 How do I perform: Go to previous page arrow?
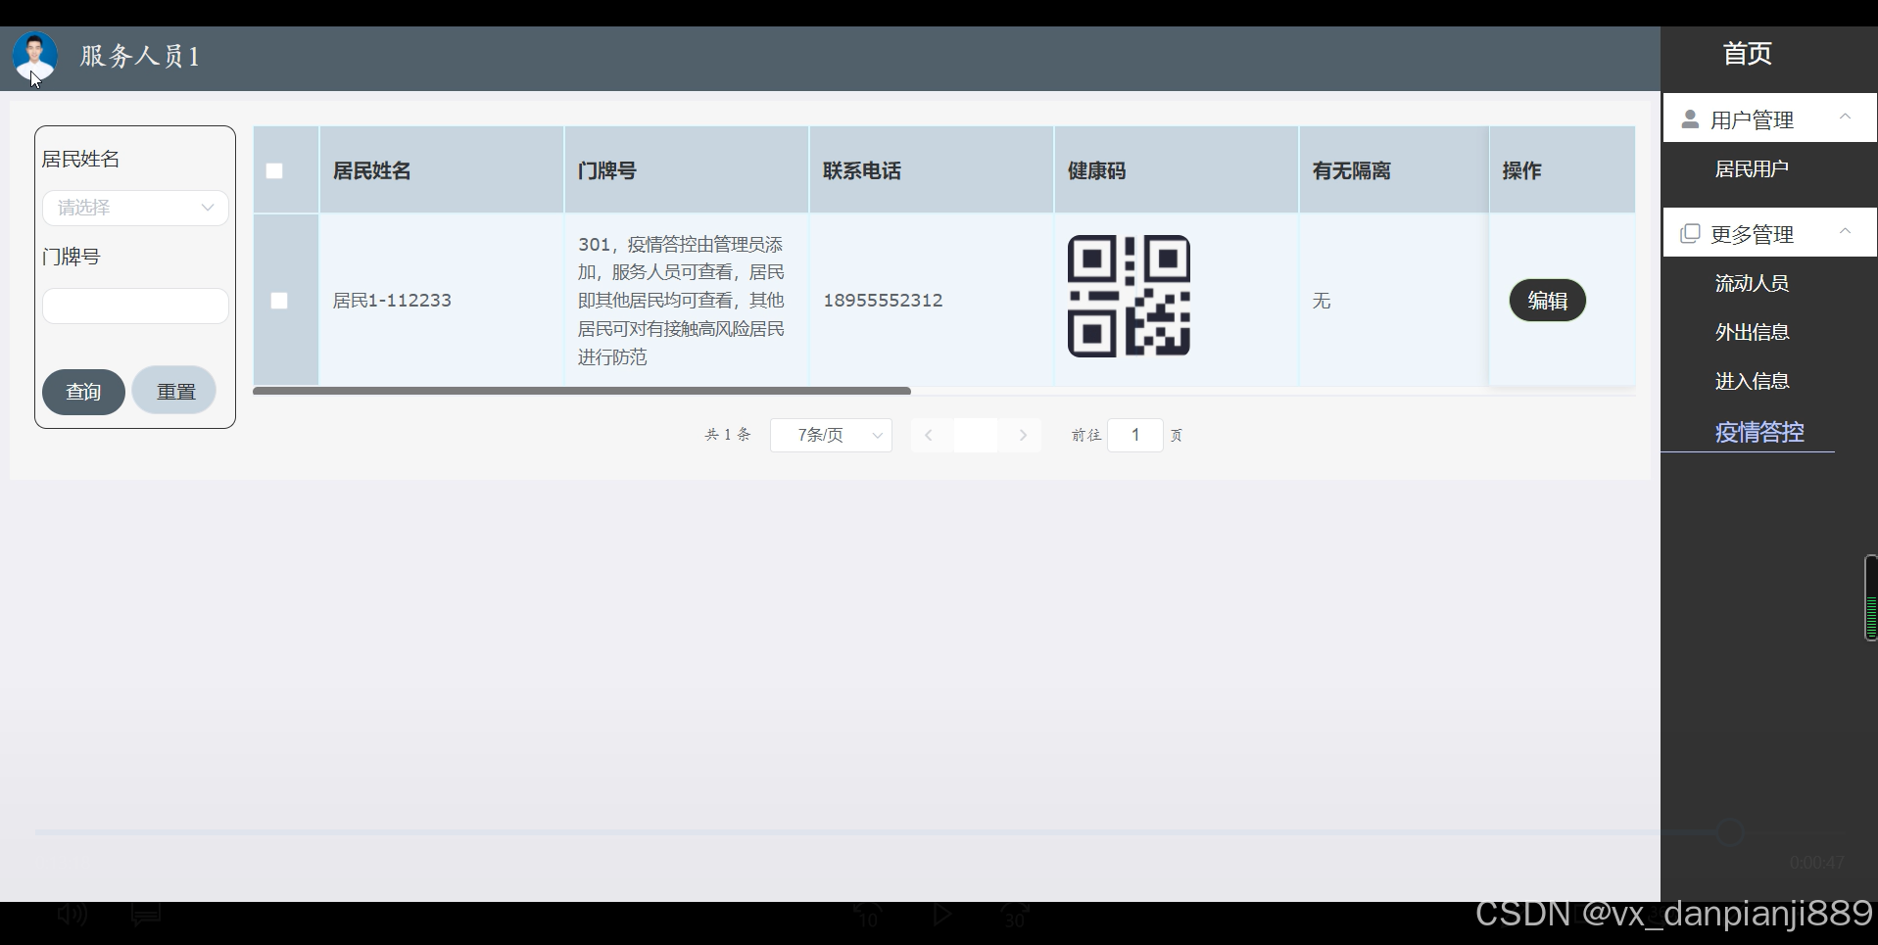click(x=929, y=435)
